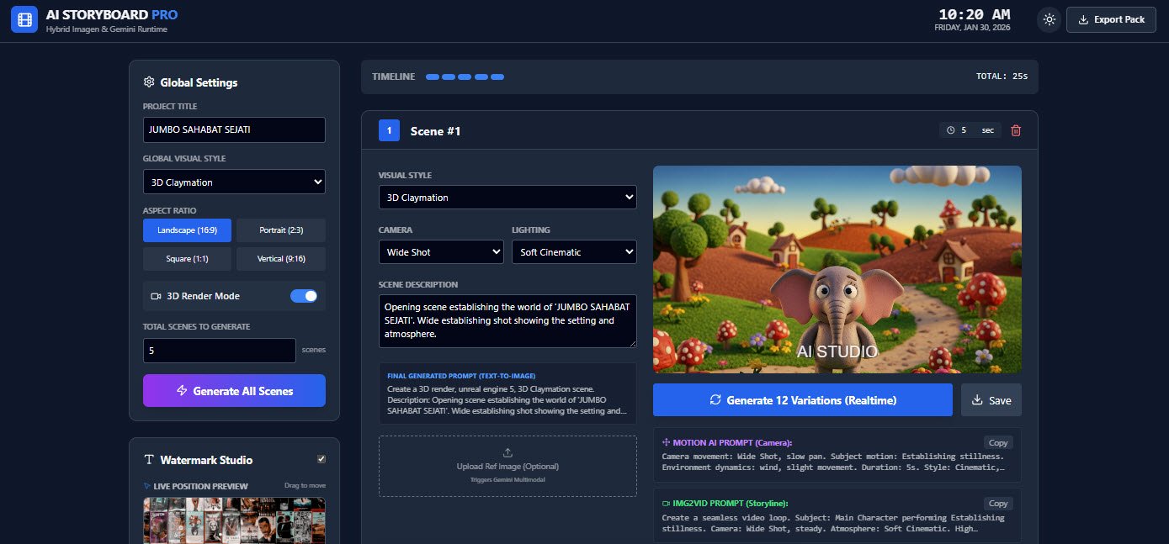The image size is (1169, 544).
Task: Click the upload arrow icon in reference box
Action: coord(507,452)
